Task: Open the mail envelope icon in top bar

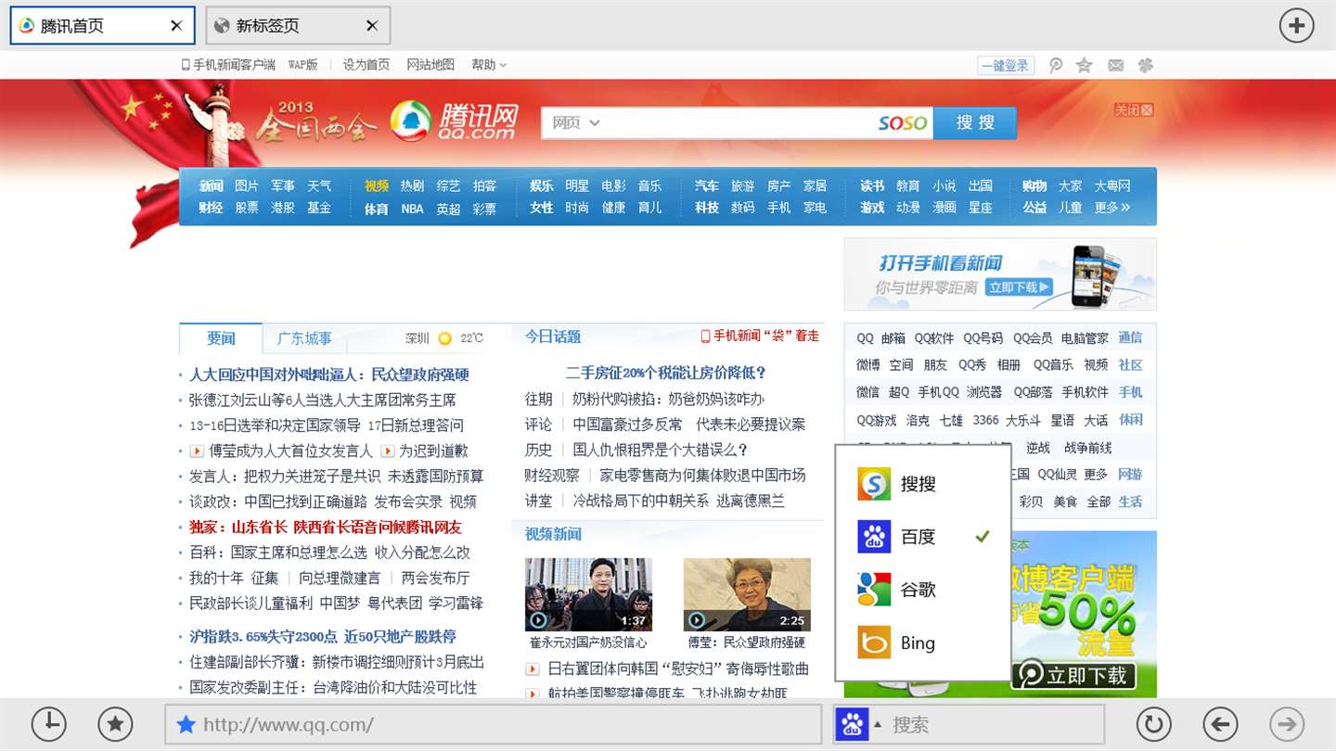Action: pos(1116,65)
